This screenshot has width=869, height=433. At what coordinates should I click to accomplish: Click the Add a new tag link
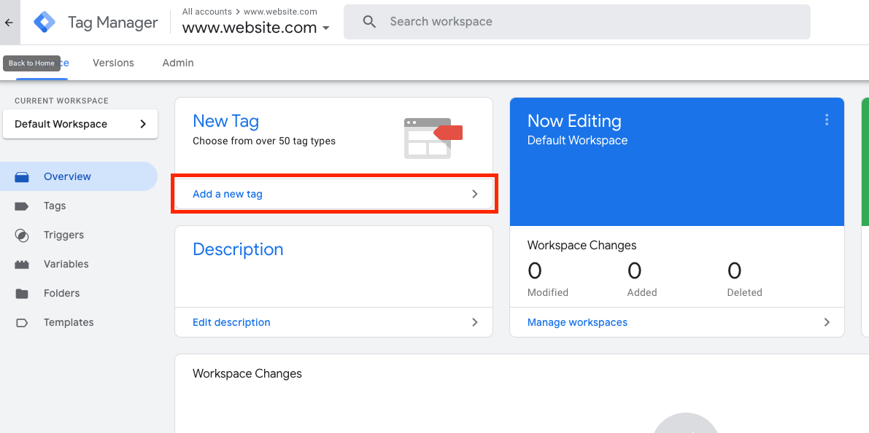[227, 195]
